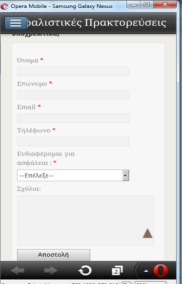This screenshot has width=182, height=284.
Task: Go back with the left arrow
Action: tap(18, 271)
